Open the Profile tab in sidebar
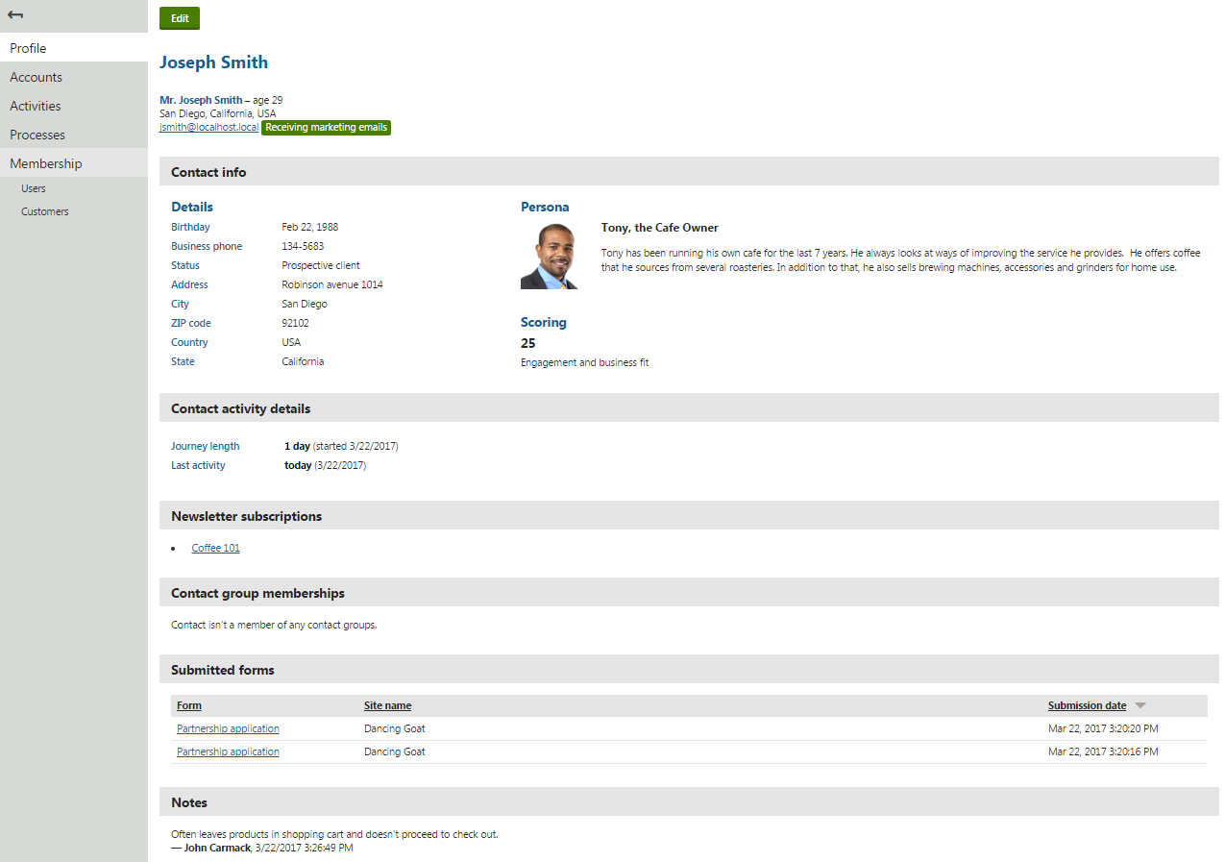The width and height of the screenshot is (1225, 862). [27, 48]
